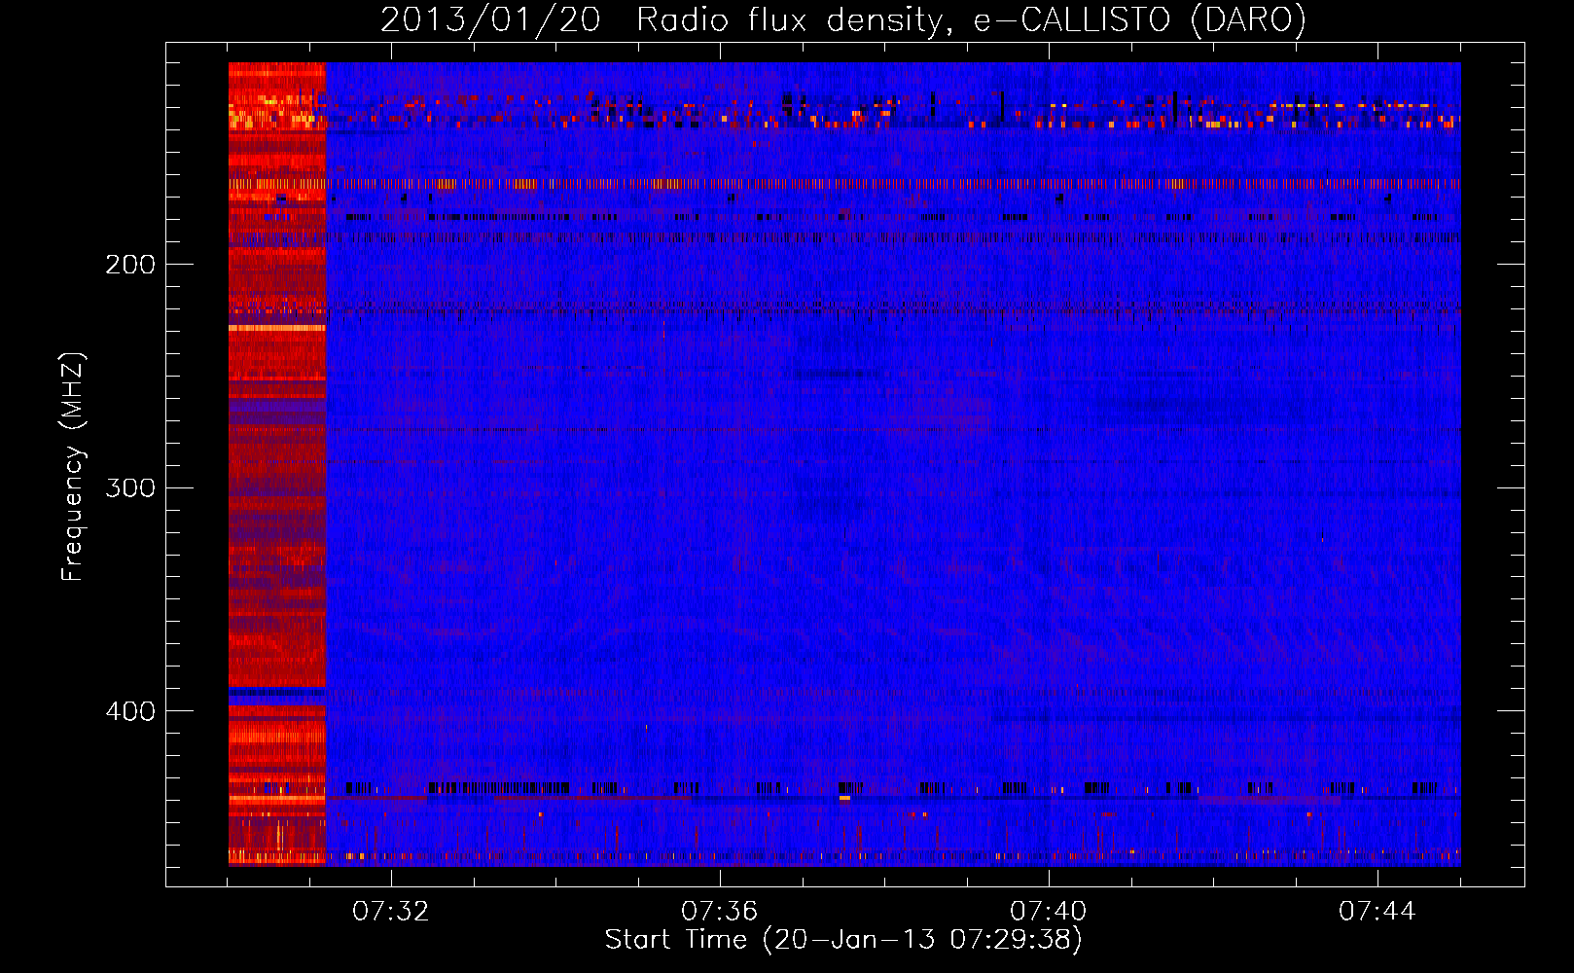
Task: Click the 400 frequency tick label
Action: [130, 712]
